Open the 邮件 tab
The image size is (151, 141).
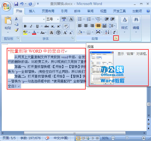tap(77, 11)
